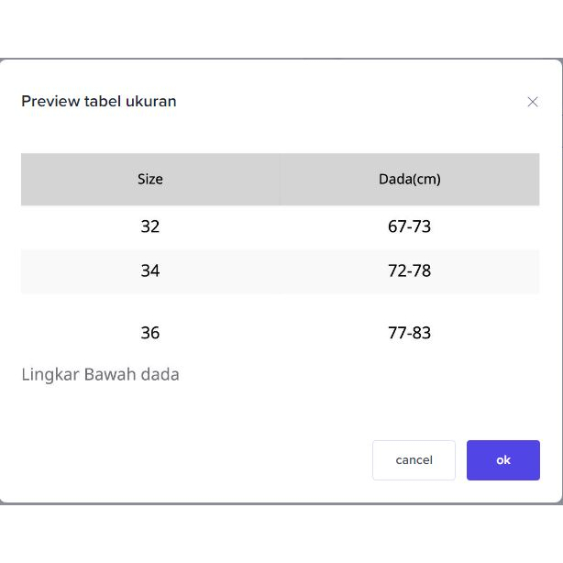Click the empty gap between rows 34 and 36
The image size is (563, 563).
pyautogui.click(x=280, y=304)
